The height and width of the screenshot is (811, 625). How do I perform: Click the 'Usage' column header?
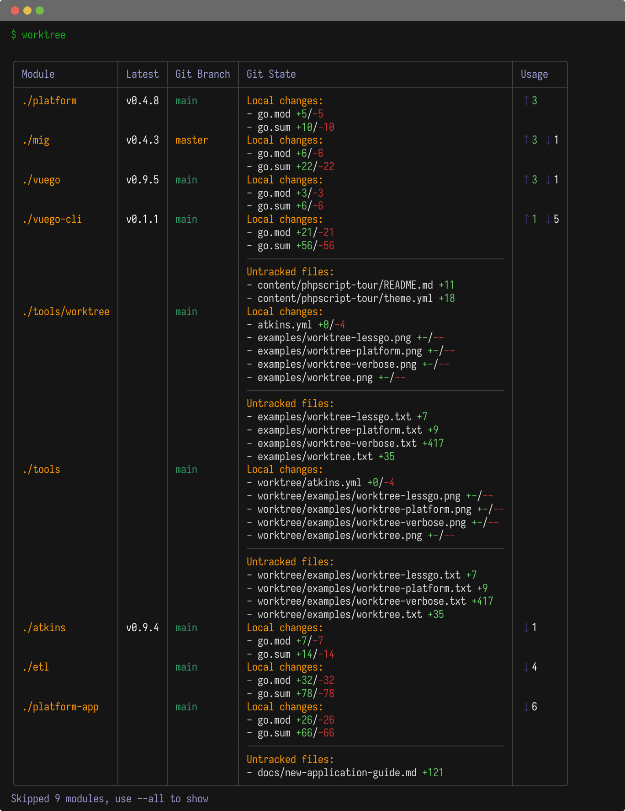point(535,74)
